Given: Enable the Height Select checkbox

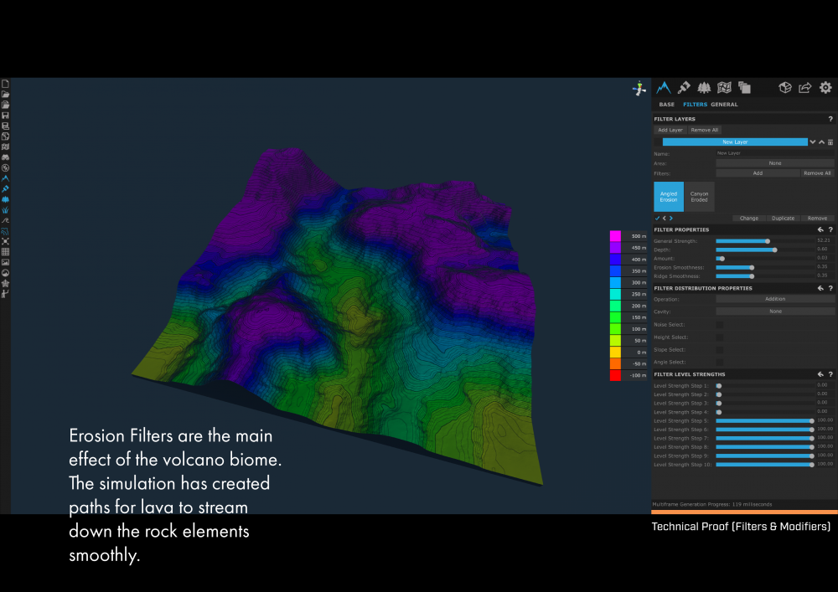Looking at the screenshot, I should pos(719,337).
